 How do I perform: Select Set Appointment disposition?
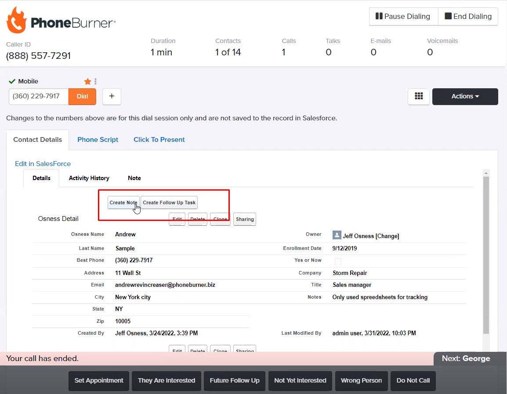tap(98, 380)
